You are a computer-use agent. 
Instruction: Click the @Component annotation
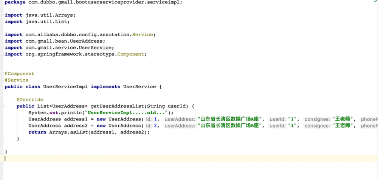point(20,74)
